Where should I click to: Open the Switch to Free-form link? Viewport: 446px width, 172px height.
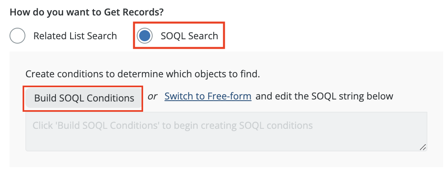click(x=208, y=96)
